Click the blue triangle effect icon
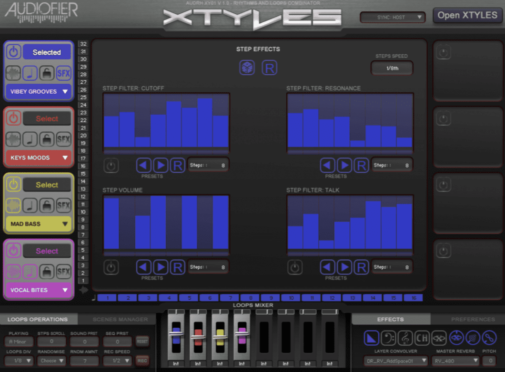Viewport: 505px width, 372px height. [x=371, y=338]
